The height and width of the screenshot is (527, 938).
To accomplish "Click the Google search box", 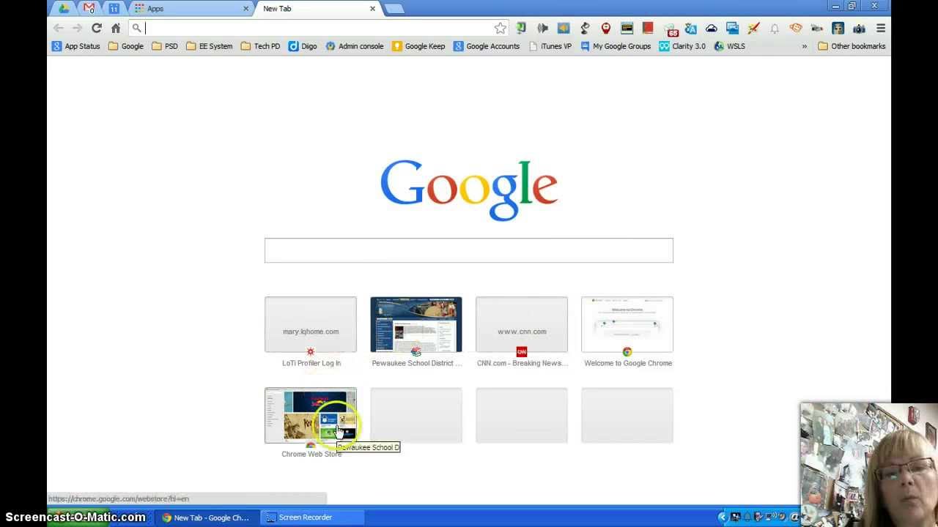I will 469,250.
